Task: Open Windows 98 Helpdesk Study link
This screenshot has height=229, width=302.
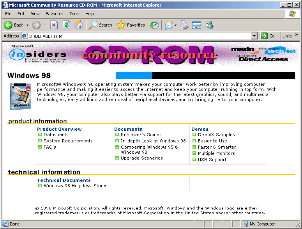Action: [75, 186]
